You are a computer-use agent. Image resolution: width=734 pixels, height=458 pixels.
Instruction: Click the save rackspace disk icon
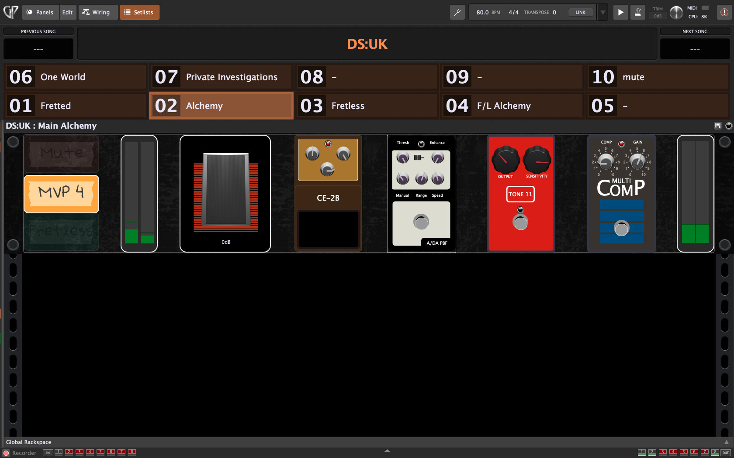[x=717, y=126]
